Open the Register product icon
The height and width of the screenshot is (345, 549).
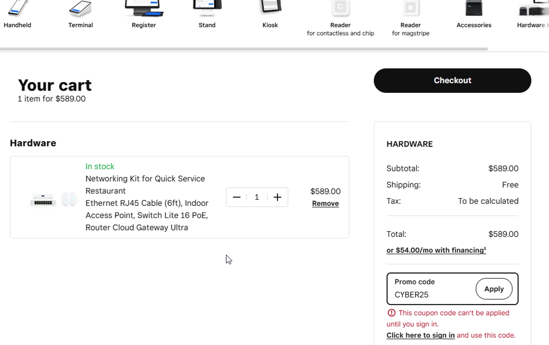[144, 9]
